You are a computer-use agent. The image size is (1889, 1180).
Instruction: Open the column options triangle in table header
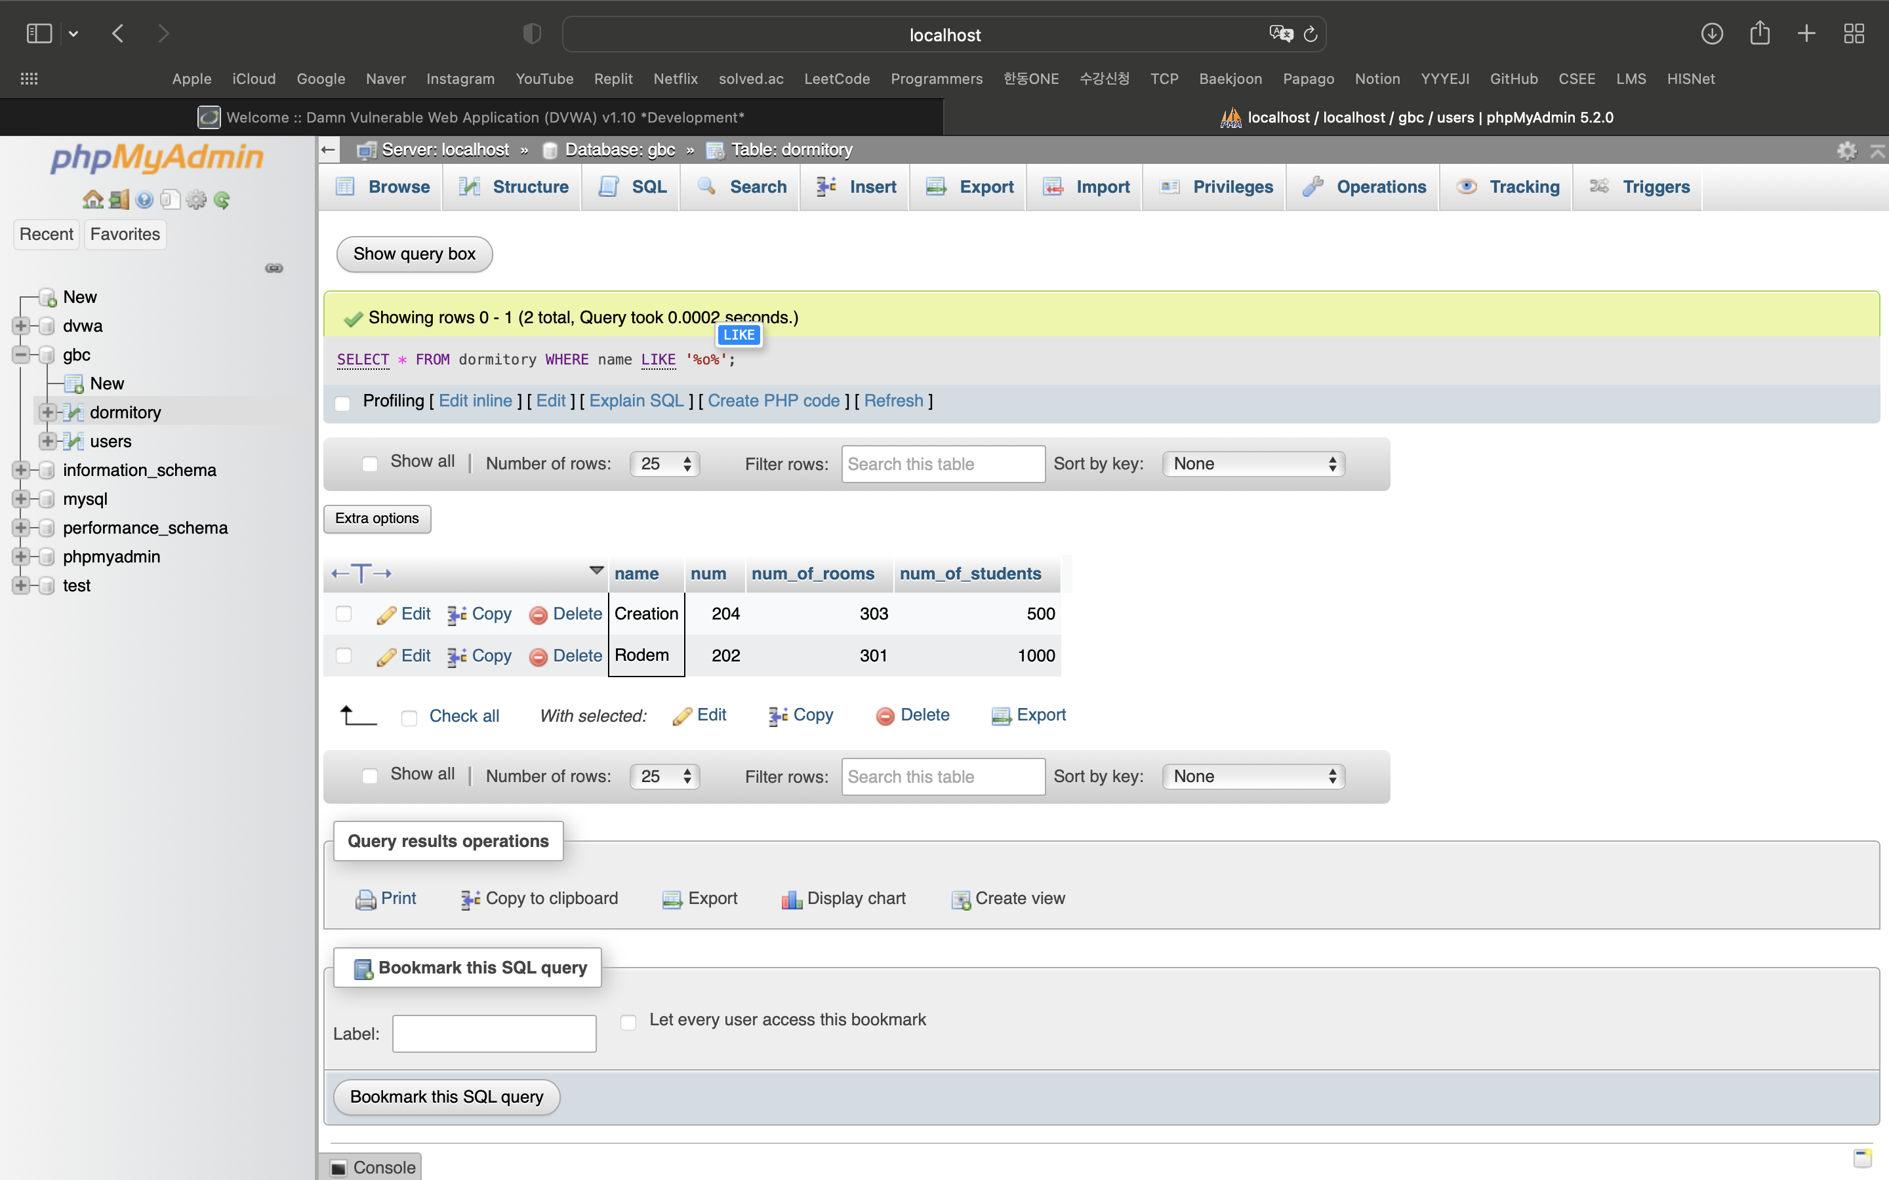click(596, 570)
